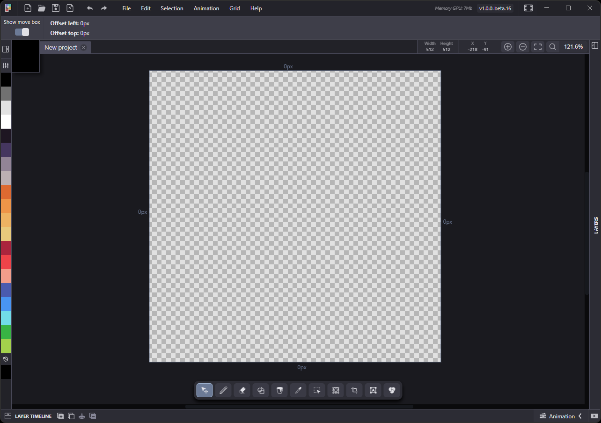Pick the dark orange palette swatch

pos(6,192)
